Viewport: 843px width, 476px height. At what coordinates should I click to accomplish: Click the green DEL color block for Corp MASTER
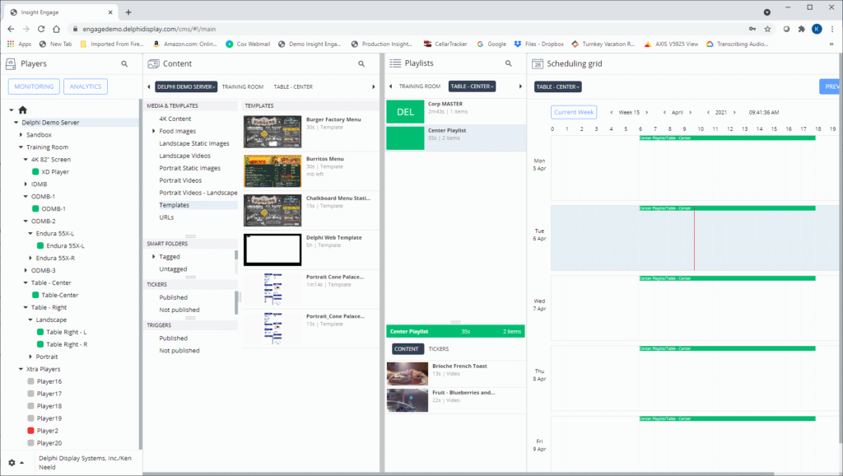click(405, 111)
